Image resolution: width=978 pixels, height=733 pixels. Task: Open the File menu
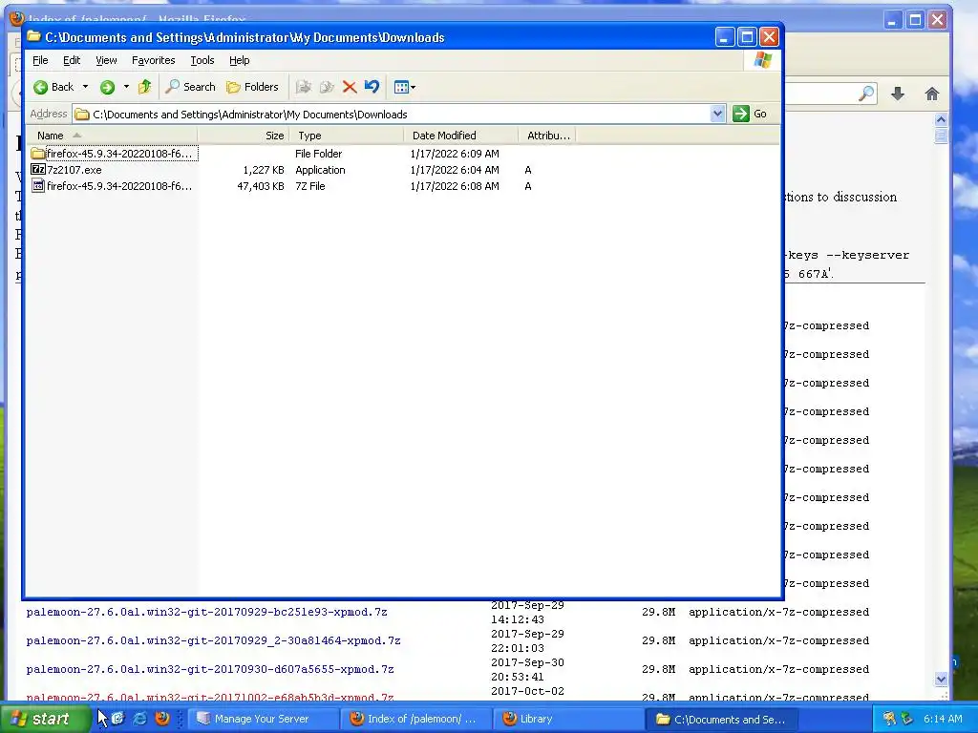pos(40,60)
